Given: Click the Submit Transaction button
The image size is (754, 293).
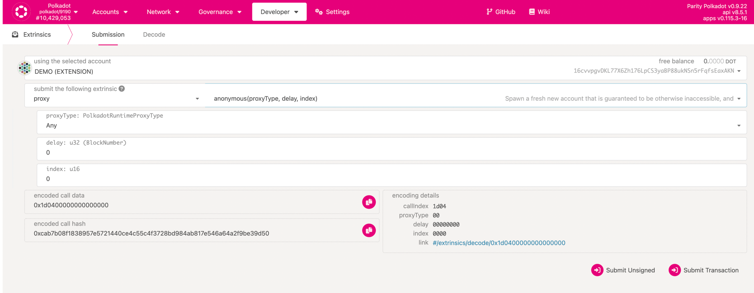Looking at the screenshot, I should coord(704,270).
